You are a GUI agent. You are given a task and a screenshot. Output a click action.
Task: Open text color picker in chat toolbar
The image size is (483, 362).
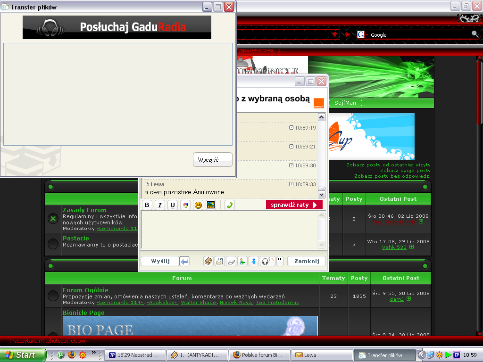point(185,205)
